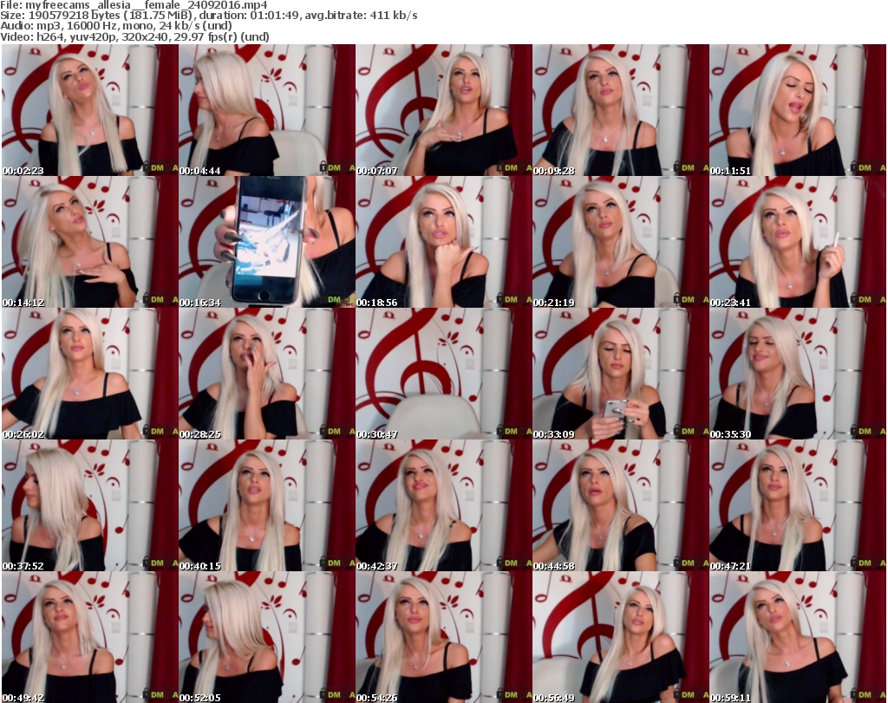Viewport: 888px width, 703px height.
Task: Click the frame thumbnail stamped 00:18:56
Action: tap(443, 242)
